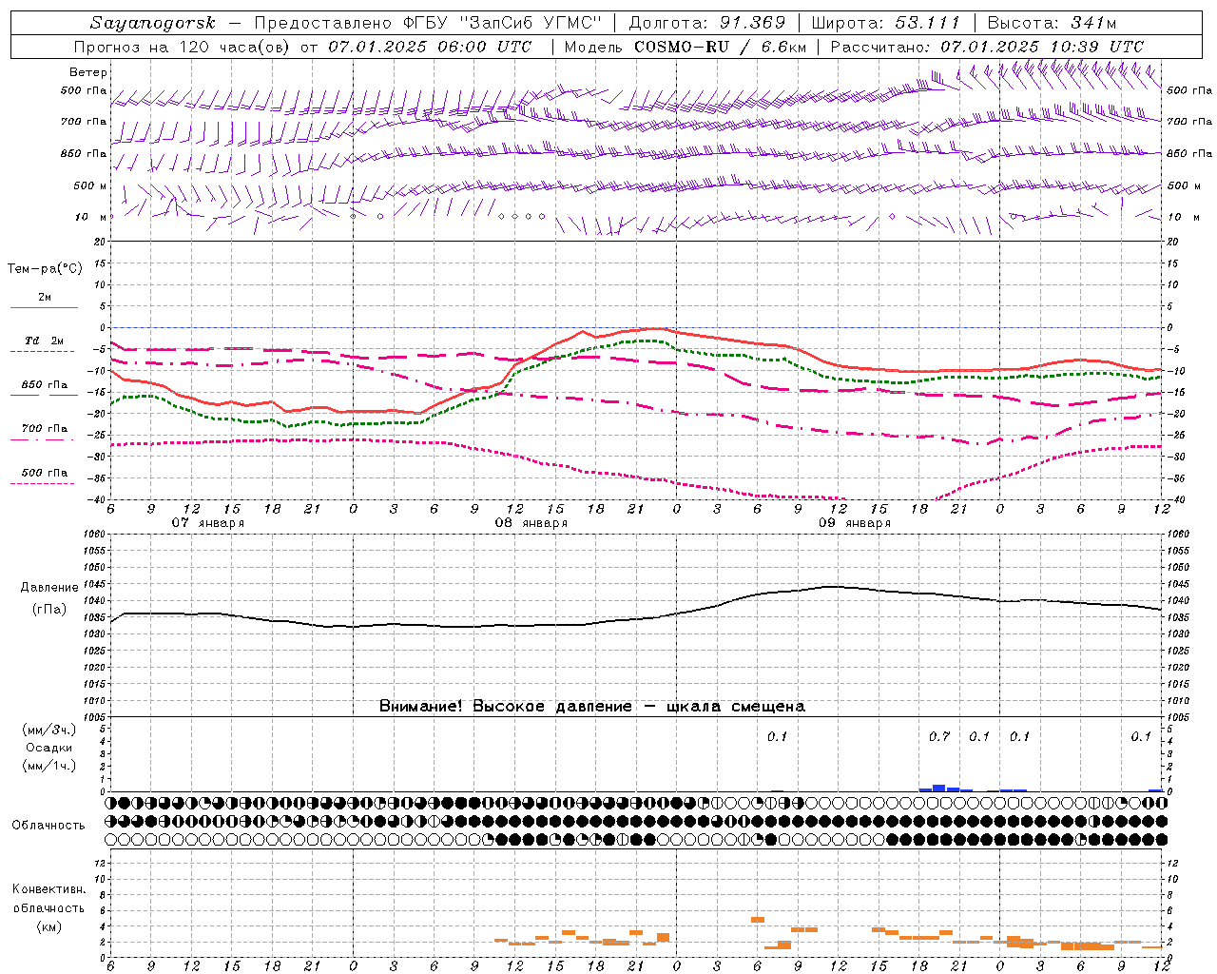Click the 'Модель COSMO-RU / 6.6км' model label

(684, 47)
